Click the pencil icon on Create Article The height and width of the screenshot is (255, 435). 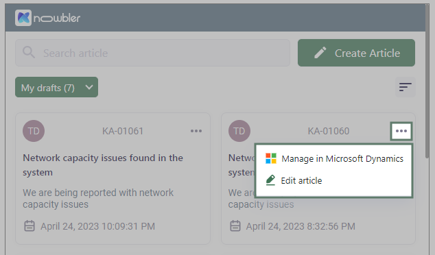320,53
